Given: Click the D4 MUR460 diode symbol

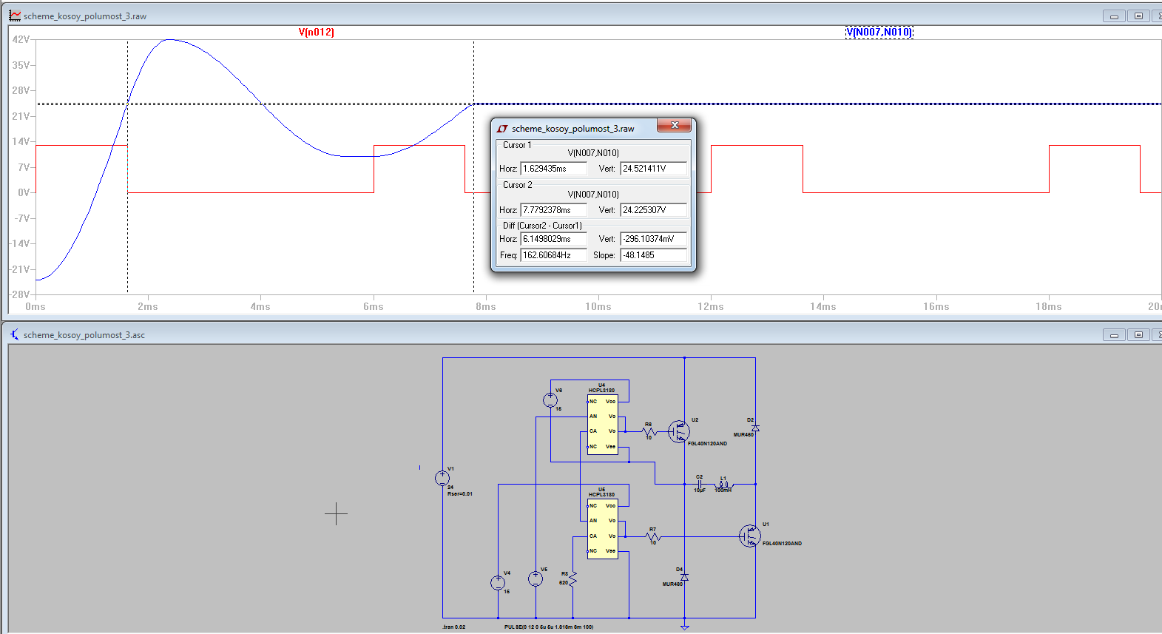Looking at the screenshot, I should click(684, 577).
